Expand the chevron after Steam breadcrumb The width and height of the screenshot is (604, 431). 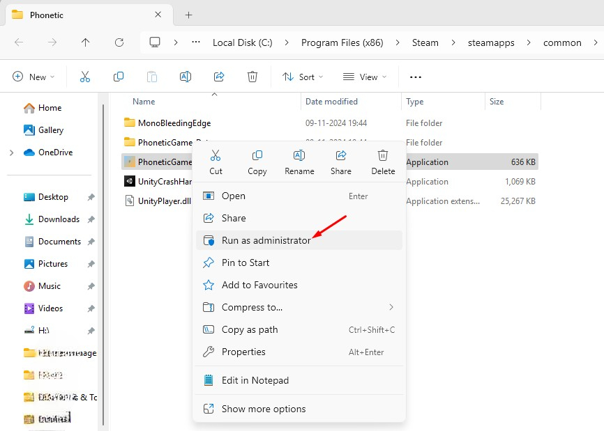click(453, 42)
